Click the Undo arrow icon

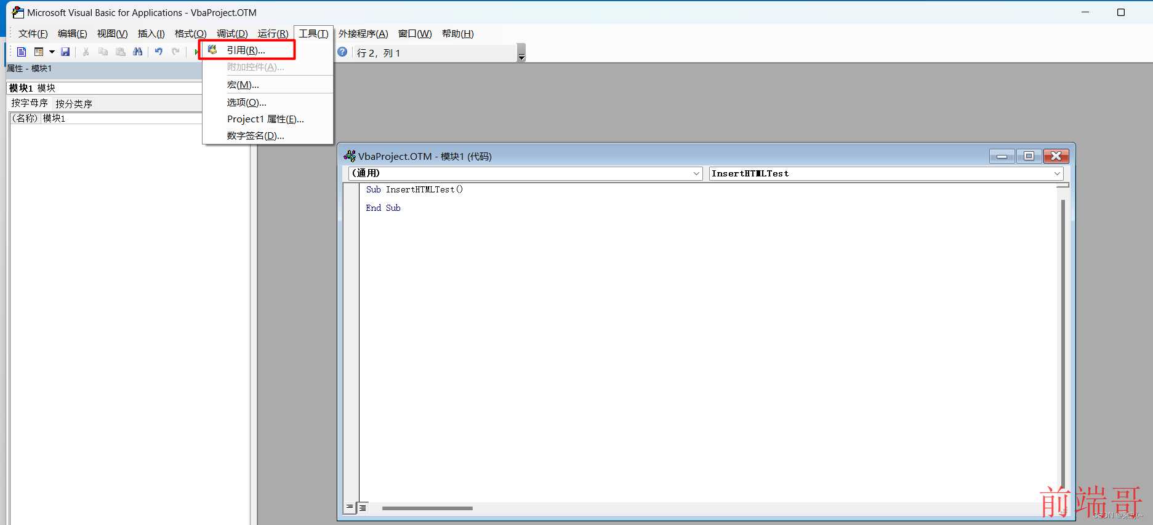(159, 52)
